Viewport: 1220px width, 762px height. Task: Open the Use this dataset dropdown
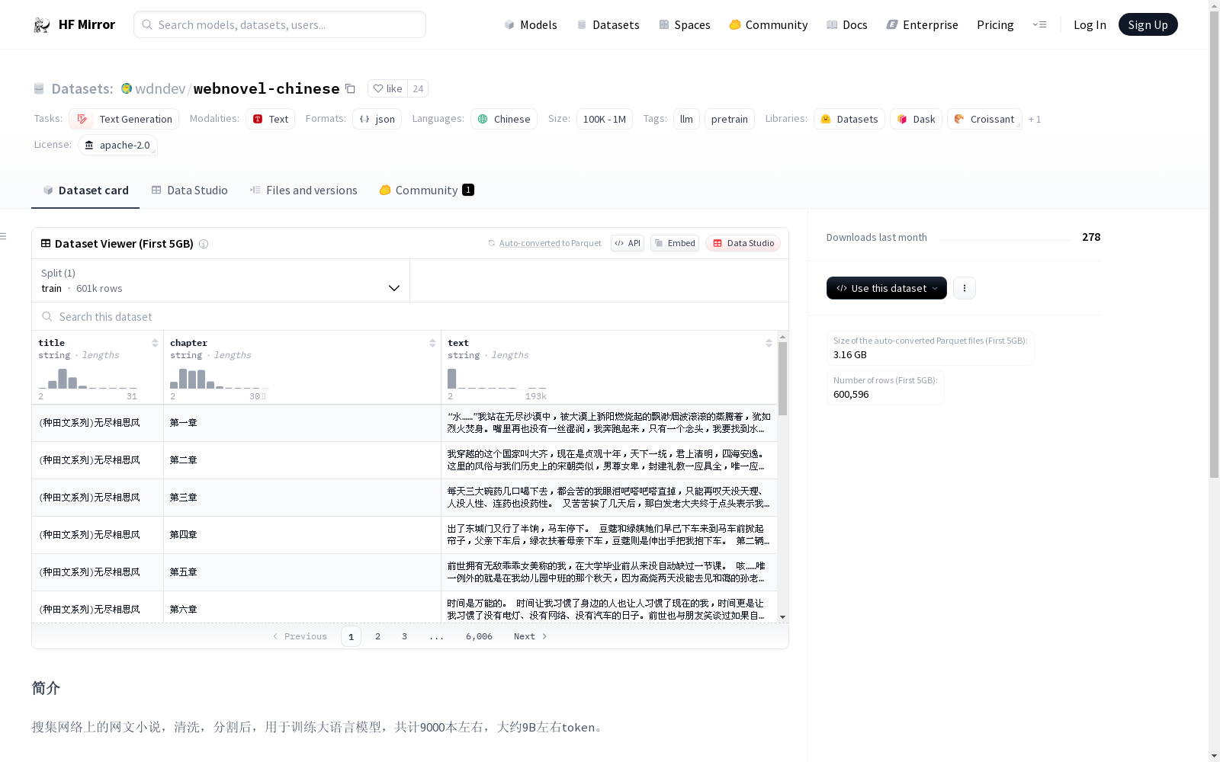886,288
